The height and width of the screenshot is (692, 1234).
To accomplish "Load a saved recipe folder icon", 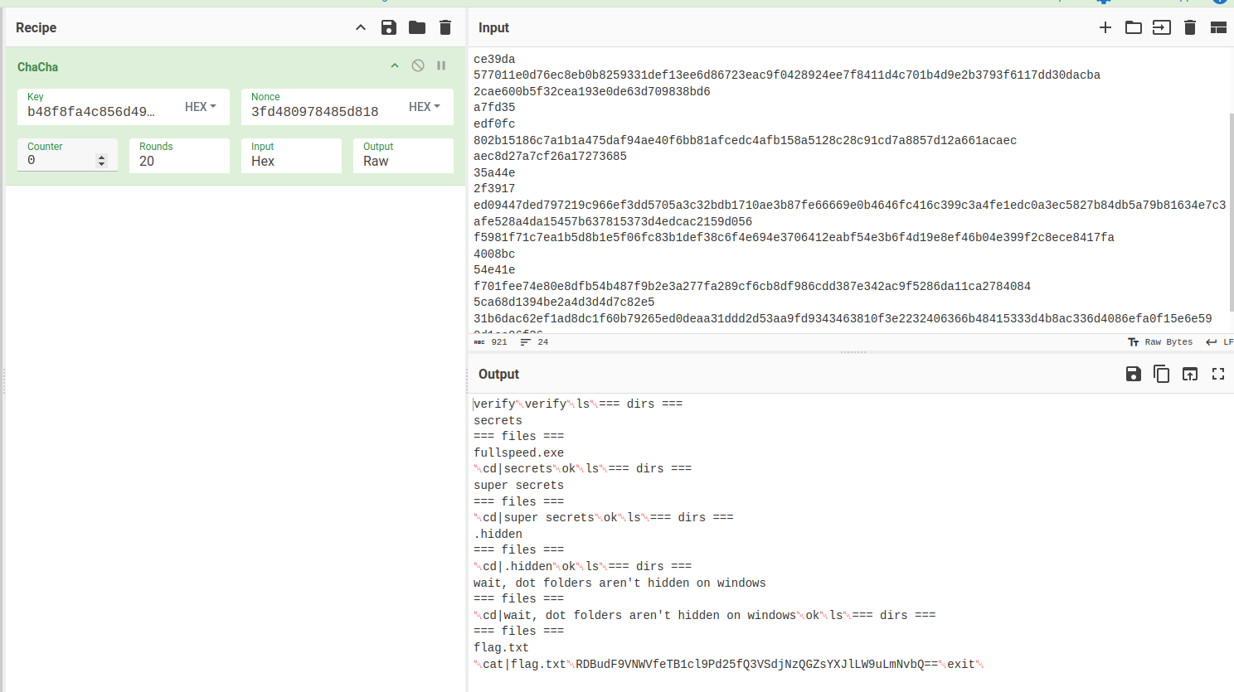I will click(x=417, y=27).
